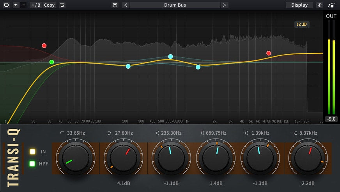Click the high-pass filter shape icon at 33.65Hz

coord(62,133)
